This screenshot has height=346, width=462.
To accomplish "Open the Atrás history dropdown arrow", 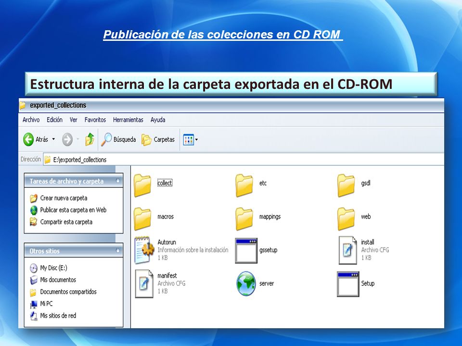I will point(53,139).
